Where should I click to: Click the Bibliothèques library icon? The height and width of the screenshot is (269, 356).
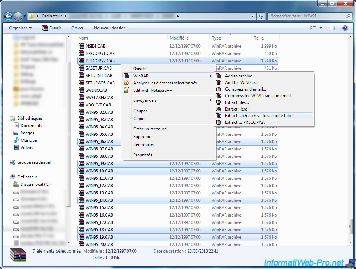coord(13,118)
